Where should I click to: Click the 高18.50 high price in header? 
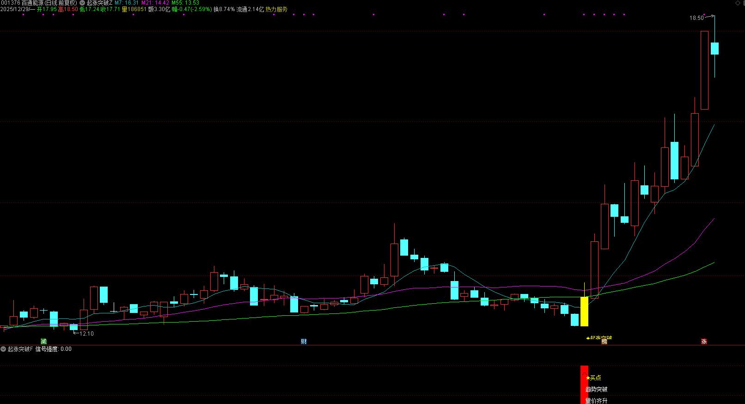pyautogui.click(x=68, y=9)
